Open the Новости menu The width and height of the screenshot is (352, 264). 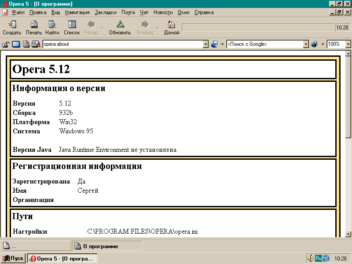pyautogui.click(x=163, y=12)
